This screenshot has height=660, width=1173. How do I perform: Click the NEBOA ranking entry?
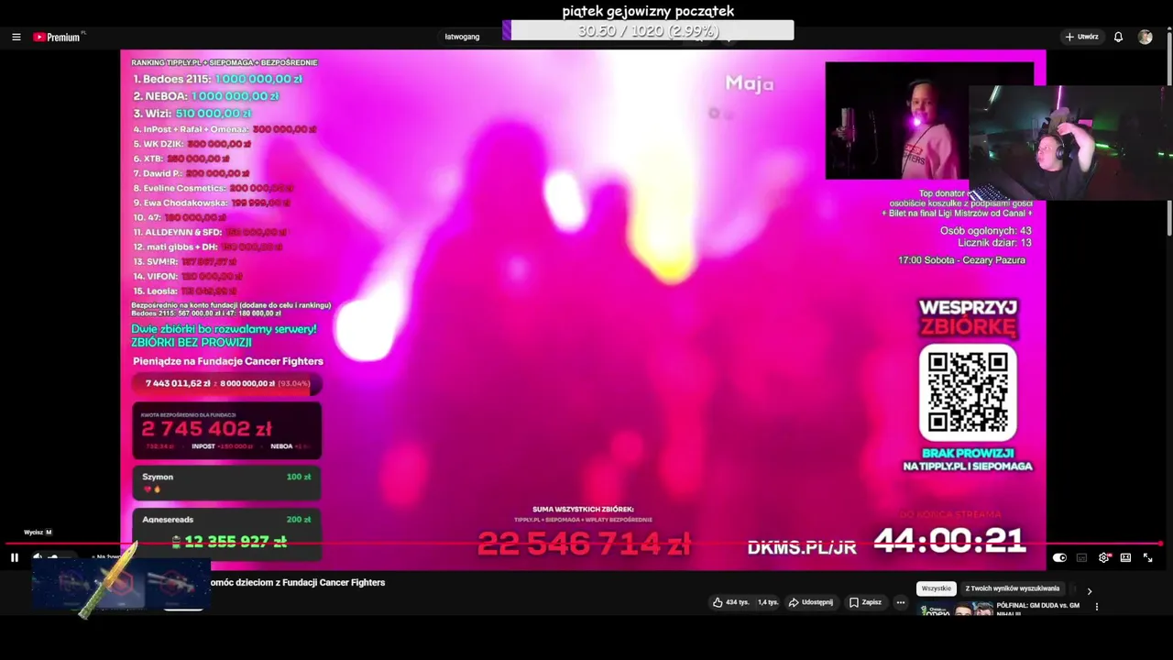click(x=206, y=95)
